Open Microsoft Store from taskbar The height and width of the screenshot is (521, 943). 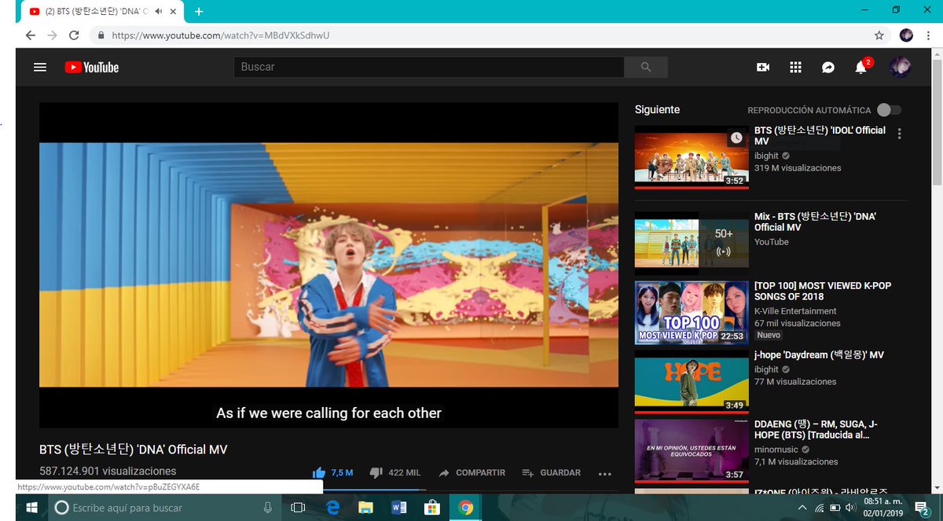pos(431,508)
